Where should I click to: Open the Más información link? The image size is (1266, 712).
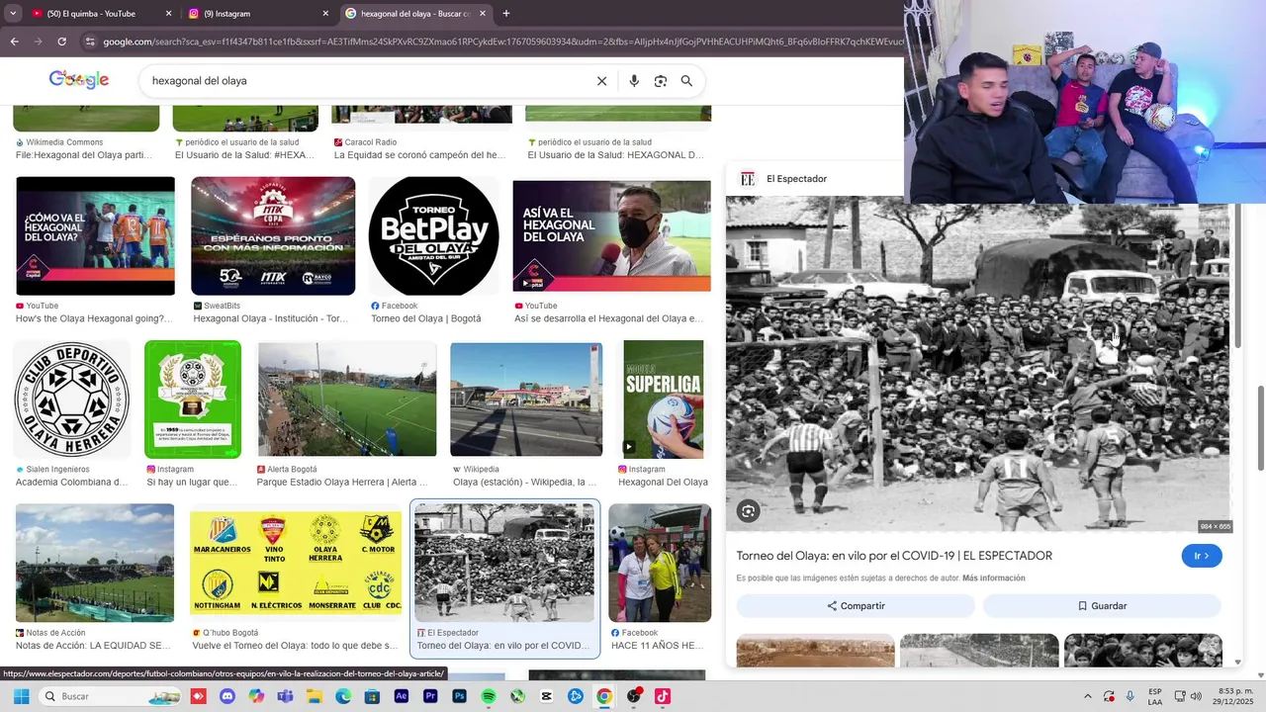coord(993,578)
